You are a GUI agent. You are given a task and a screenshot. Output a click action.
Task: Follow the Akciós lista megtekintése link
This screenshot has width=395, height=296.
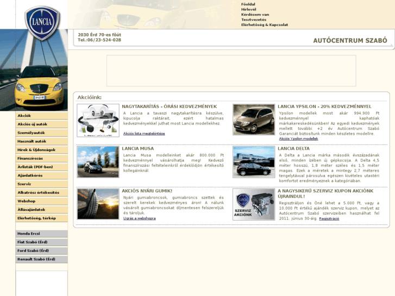144,134
